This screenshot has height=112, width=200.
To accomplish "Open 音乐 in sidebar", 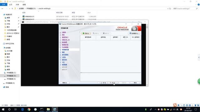I will [x=8, y=66].
